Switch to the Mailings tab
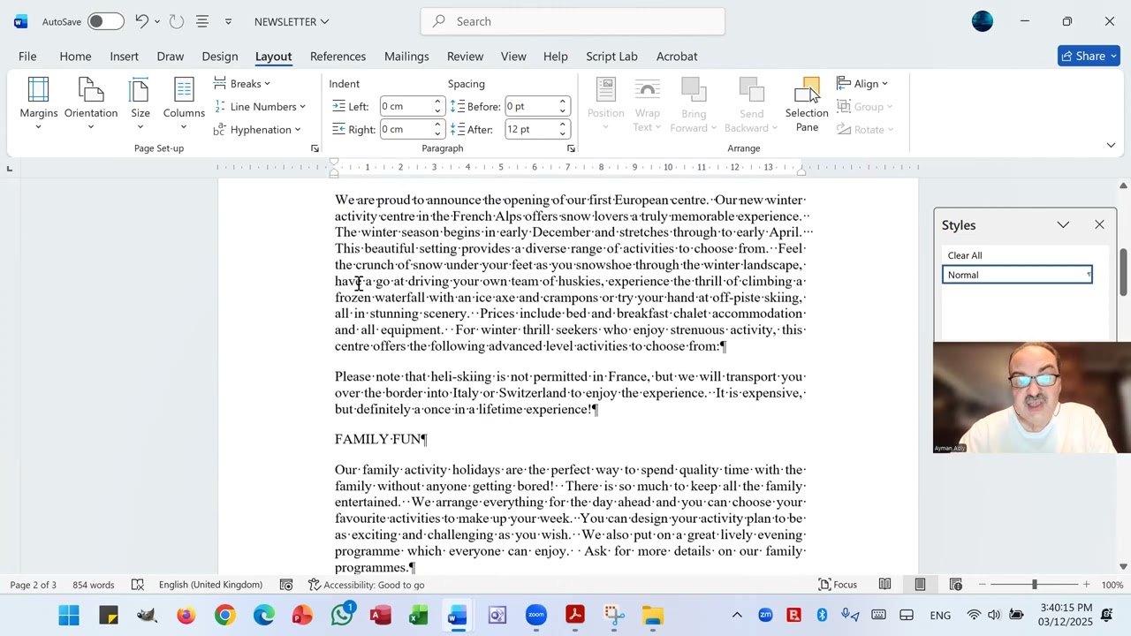 (406, 57)
